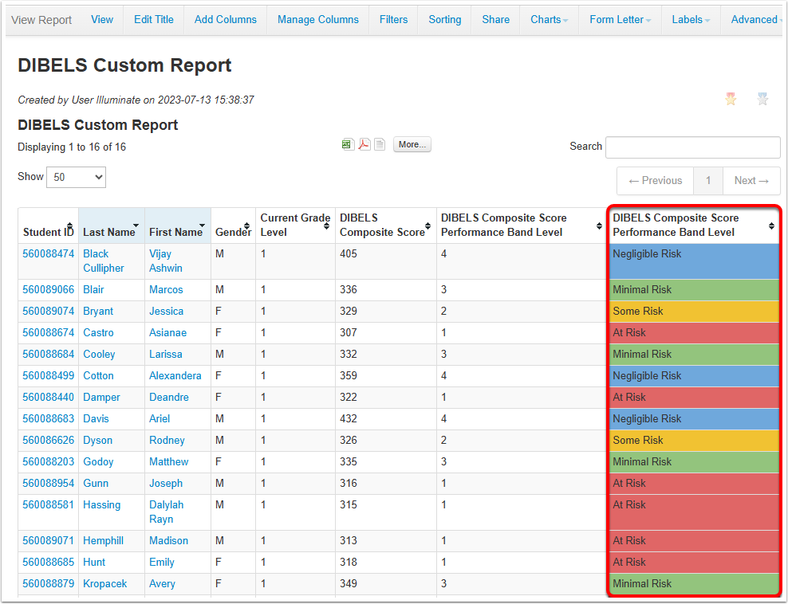Sort numeric Performance Band Level column arrows
788x604 pixels.
(599, 226)
